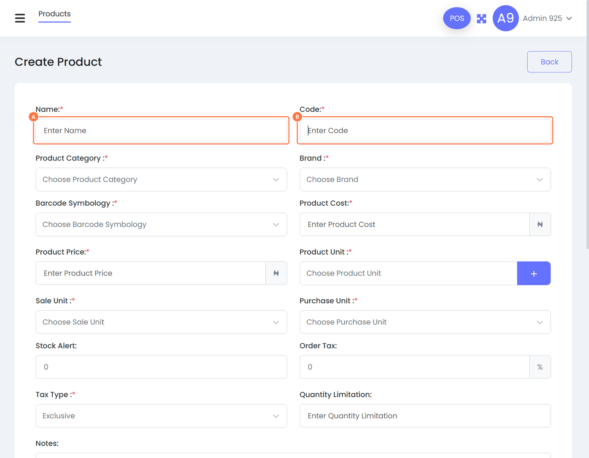Open the Choose Product Category dropdown
Screen dimensions: 589x458
coord(161,180)
